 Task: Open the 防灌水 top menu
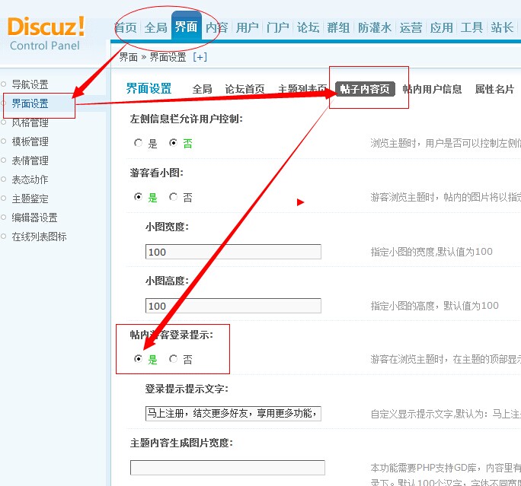click(x=375, y=27)
